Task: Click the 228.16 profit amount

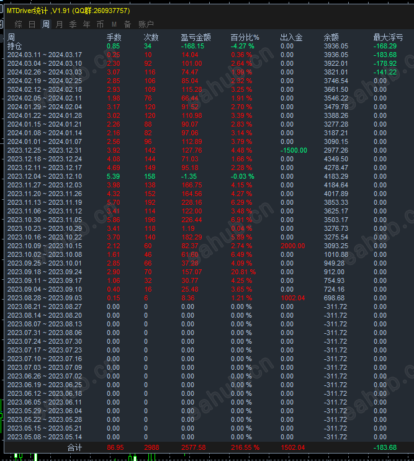Action: (192, 202)
